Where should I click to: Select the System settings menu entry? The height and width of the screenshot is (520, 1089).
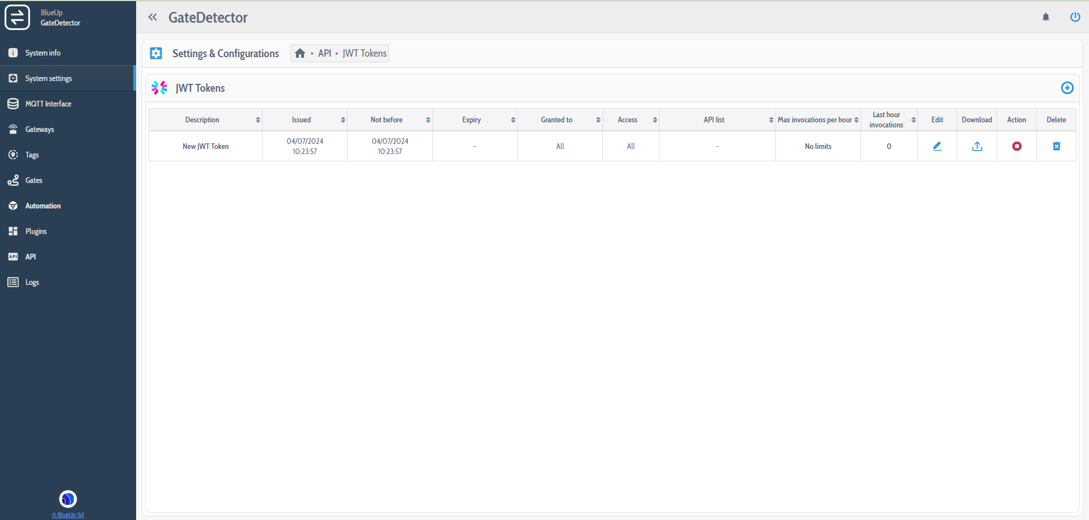pos(48,78)
